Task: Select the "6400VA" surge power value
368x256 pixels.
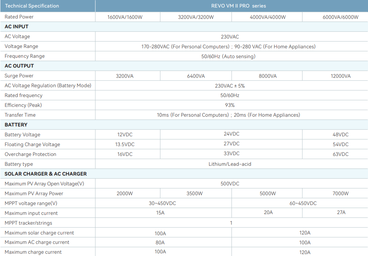Action: [196, 76]
